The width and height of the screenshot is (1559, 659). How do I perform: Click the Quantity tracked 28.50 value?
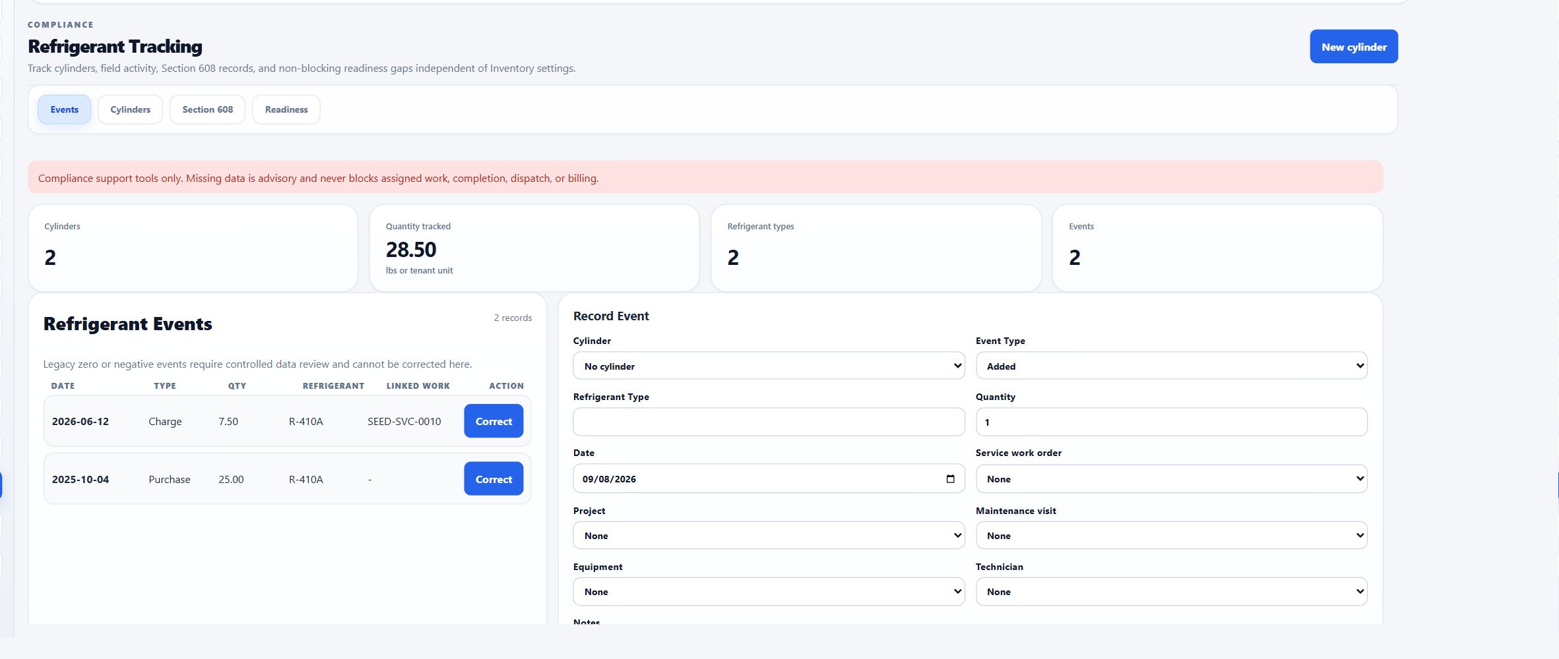point(411,250)
